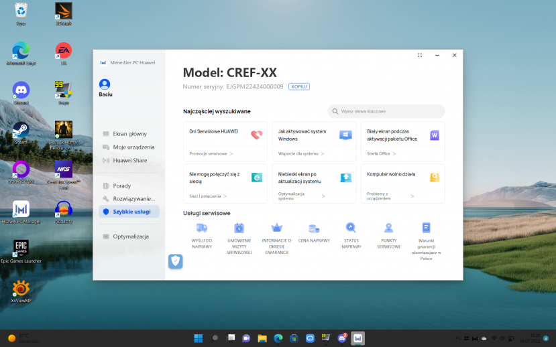Open XnViewMP desktop shortcut
This screenshot has width=556, height=347.
[x=21, y=291]
